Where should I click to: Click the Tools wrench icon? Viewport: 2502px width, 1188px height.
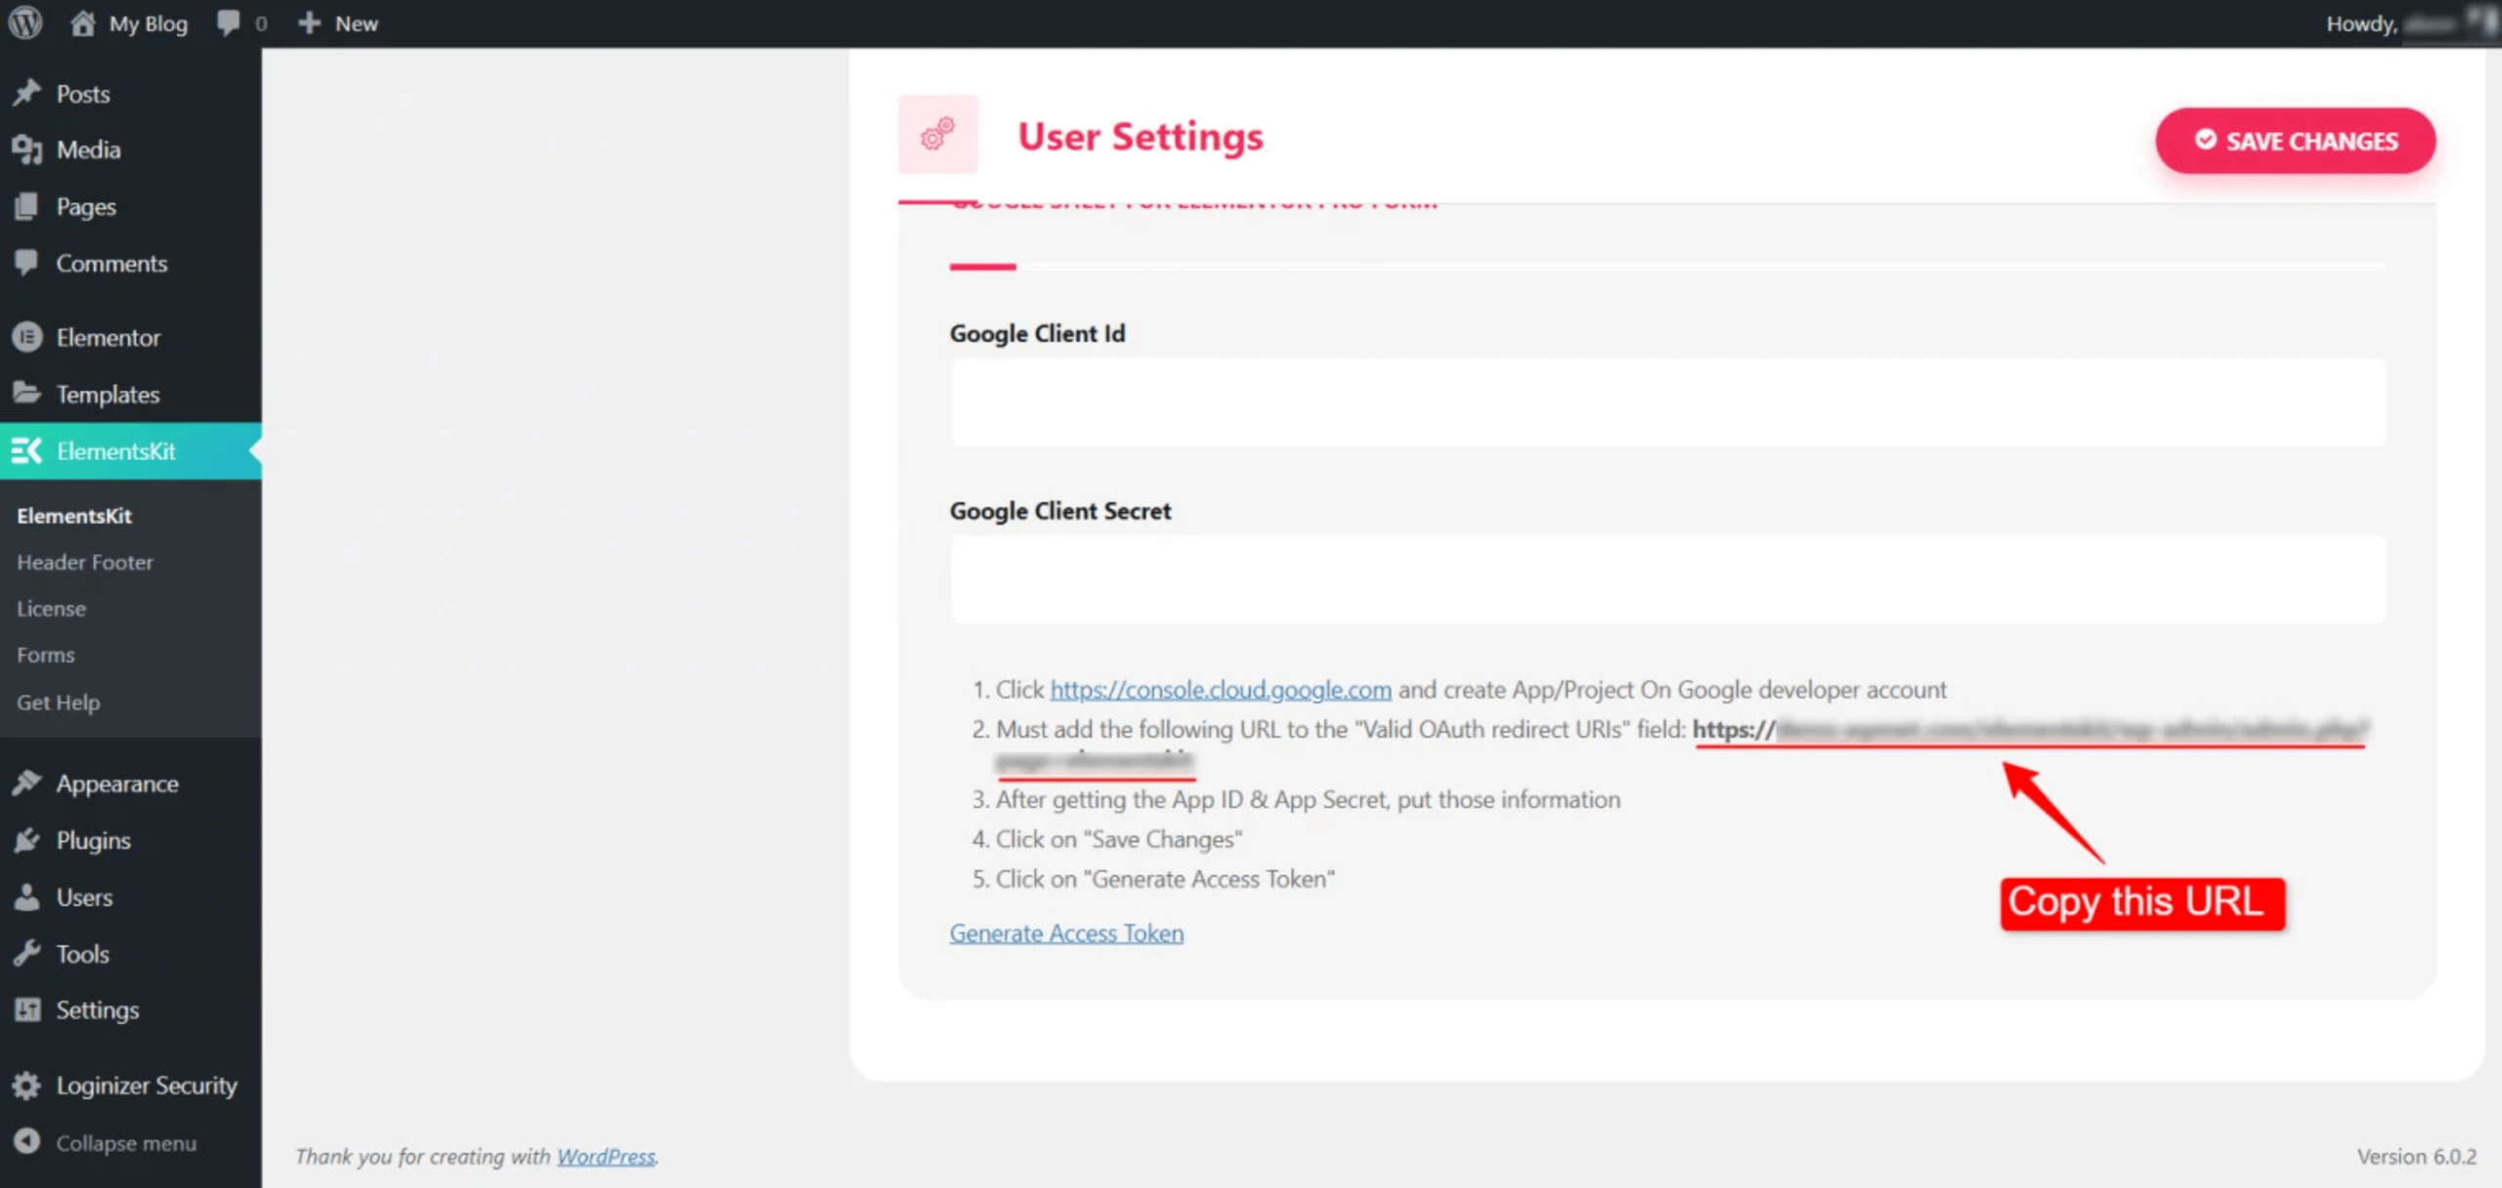[x=27, y=953]
